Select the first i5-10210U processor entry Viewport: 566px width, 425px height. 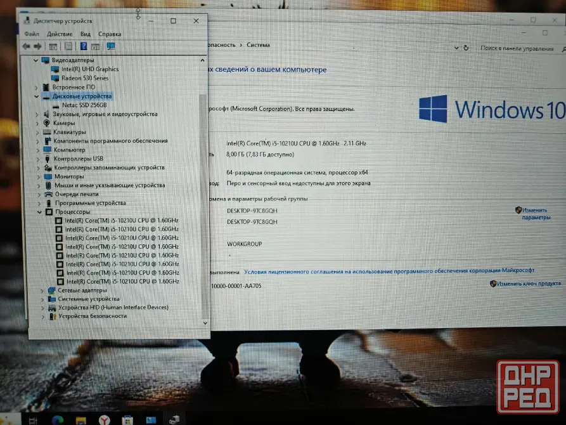(122, 221)
